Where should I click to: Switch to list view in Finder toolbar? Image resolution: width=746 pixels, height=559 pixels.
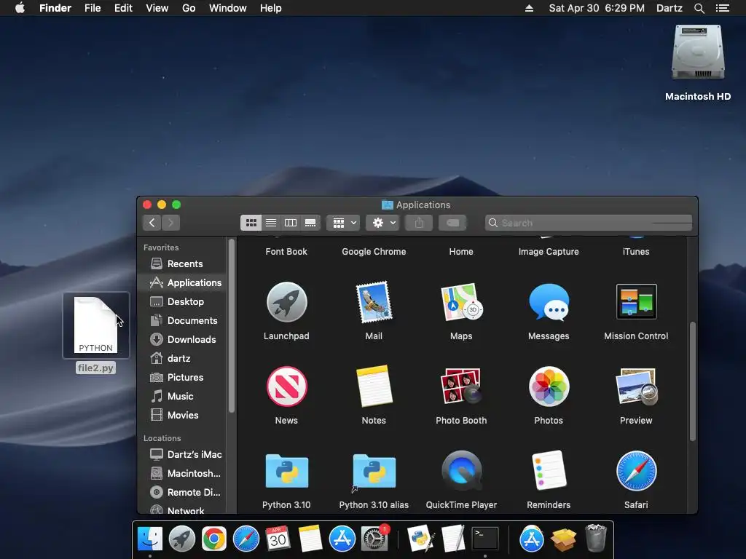(x=271, y=223)
